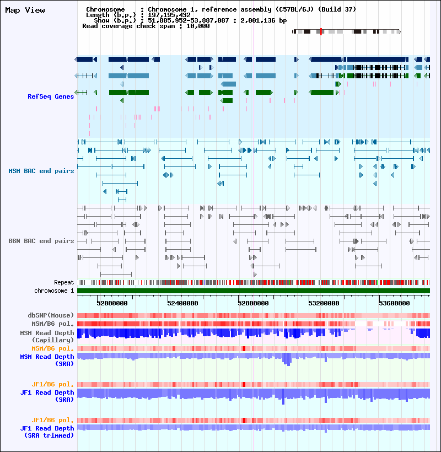This screenshot has height=452, width=441.
Task: Click JF1/B6 pol. label above JF1 Read Depth (SRA)
Action: tap(53, 384)
